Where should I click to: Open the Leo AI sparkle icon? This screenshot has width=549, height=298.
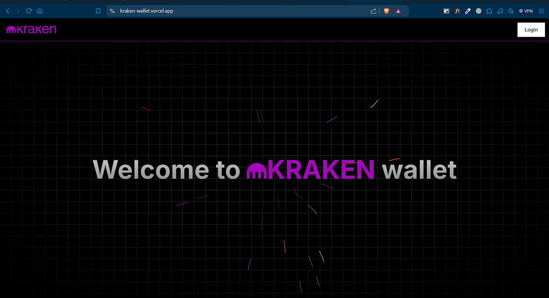510,11
